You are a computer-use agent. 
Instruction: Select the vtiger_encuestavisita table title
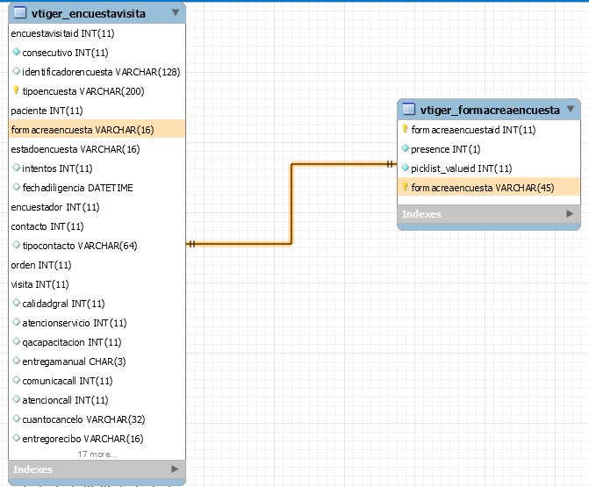coord(89,13)
